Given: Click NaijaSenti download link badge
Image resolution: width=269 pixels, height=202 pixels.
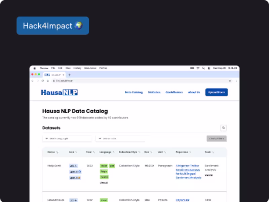Looking at the screenshot, I should click(73, 166).
